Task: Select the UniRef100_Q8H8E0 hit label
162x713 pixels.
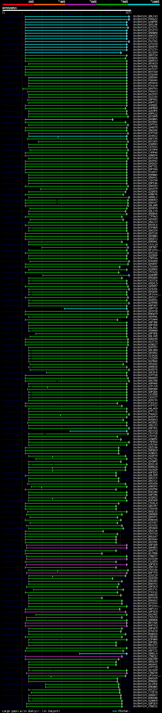Action: pyautogui.click(x=145, y=548)
